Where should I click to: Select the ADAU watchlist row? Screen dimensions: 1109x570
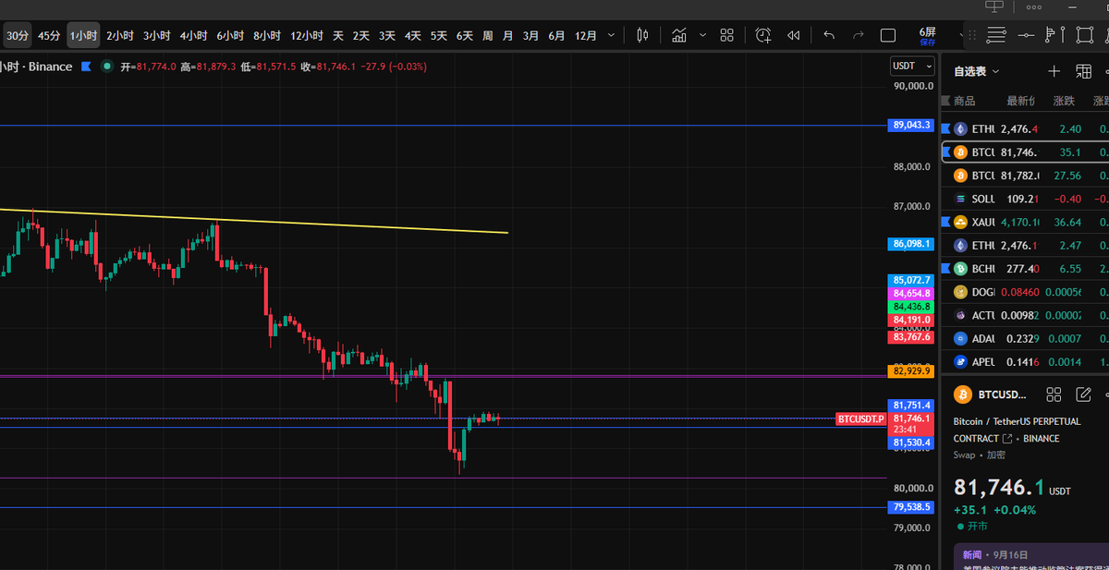click(1025, 338)
